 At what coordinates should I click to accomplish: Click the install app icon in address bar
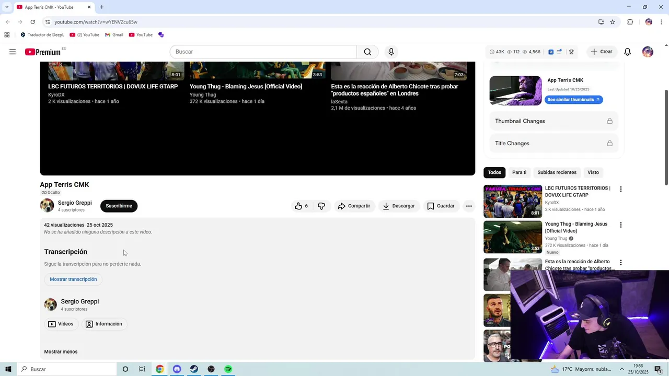(x=601, y=22)
